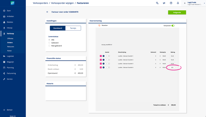Open Offertes under Verkoop
This screenshot has width=206, height=117.
[10, 39]
